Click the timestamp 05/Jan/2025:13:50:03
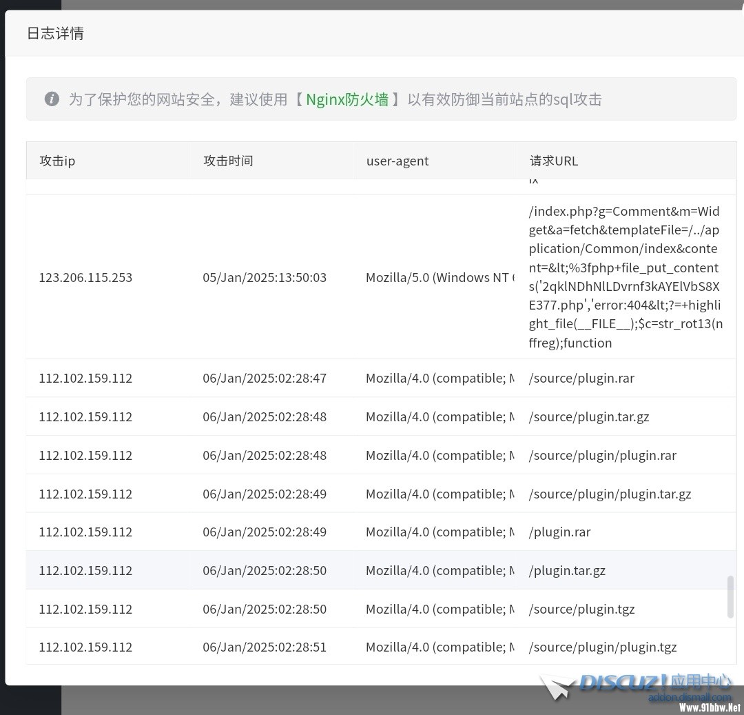Image resolution: width=744 pixels, height=715 pixels. pos(265,277)
